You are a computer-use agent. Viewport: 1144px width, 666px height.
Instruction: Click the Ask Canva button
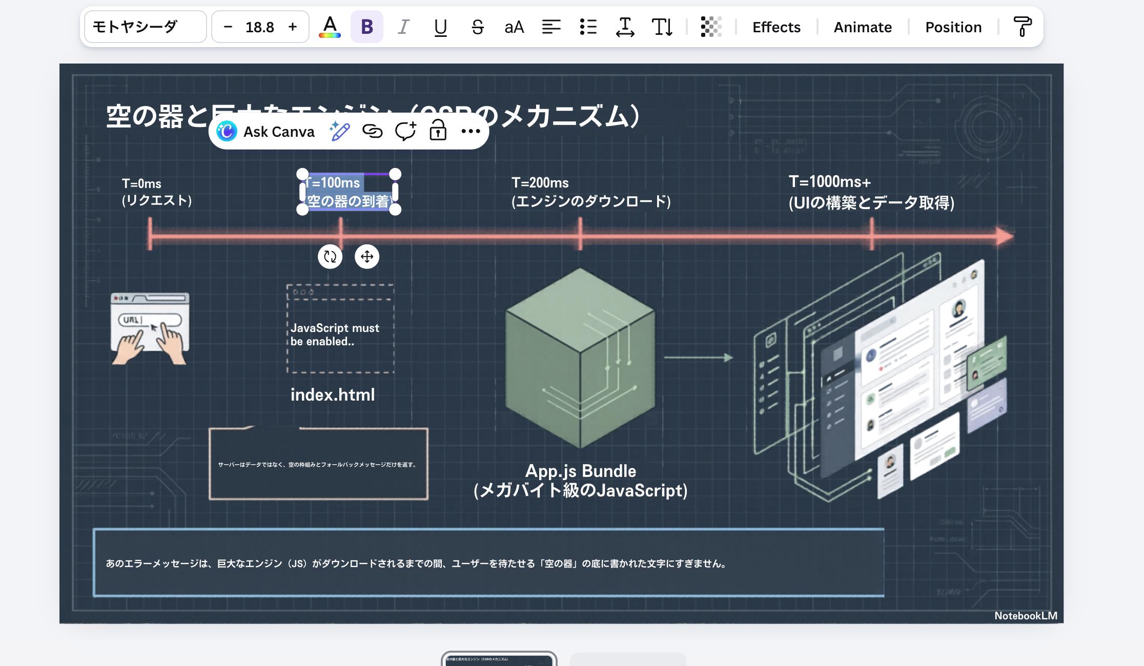click(x=266, y=132)
